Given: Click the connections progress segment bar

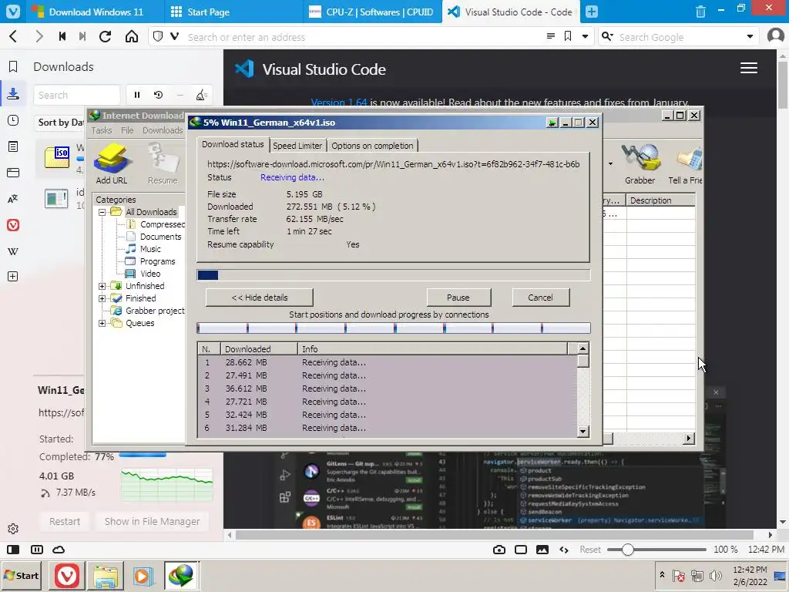Looking at the screenshot, I should [393, 328].
